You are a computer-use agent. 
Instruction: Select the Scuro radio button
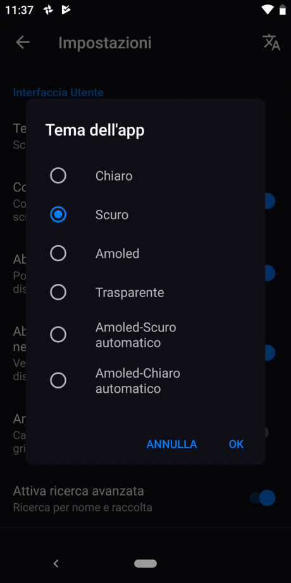click(58, 215)
